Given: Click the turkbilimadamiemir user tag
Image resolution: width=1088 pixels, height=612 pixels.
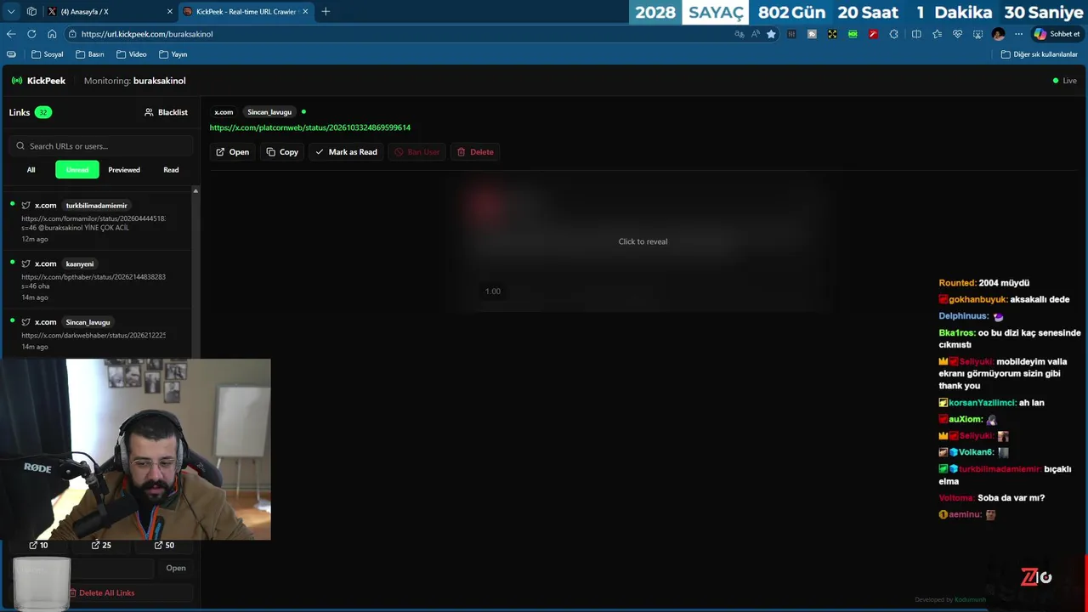Looking at the screenshot, I should click(97, 206).
